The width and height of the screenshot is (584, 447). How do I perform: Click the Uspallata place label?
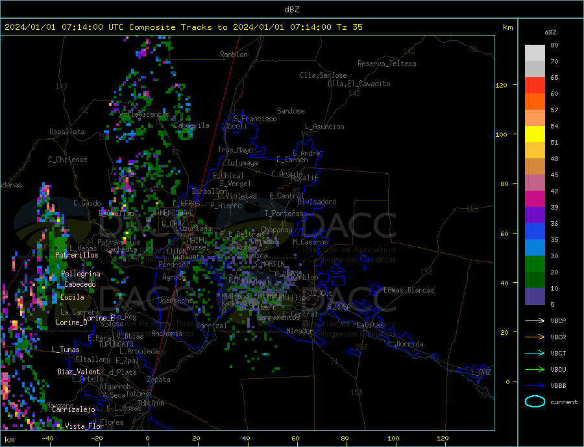coord(67,132)
